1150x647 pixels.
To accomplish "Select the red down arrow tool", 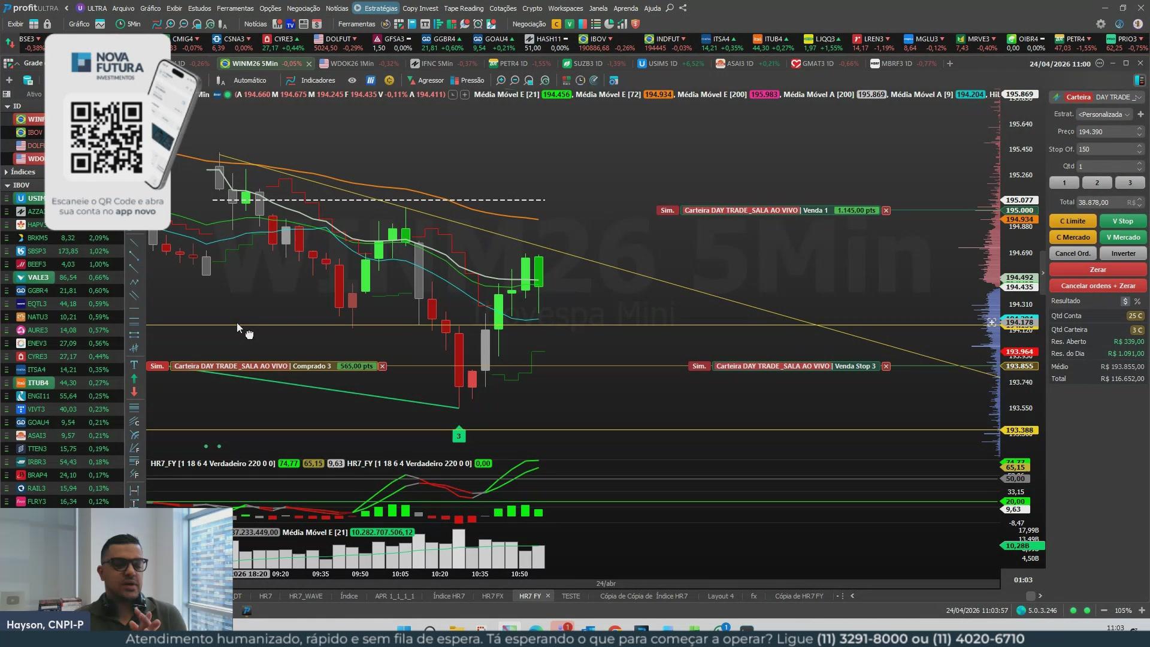I will click(x=134, y=392).
